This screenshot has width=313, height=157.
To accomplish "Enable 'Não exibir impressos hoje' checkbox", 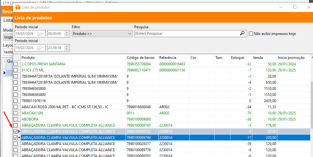I will 251,34.
